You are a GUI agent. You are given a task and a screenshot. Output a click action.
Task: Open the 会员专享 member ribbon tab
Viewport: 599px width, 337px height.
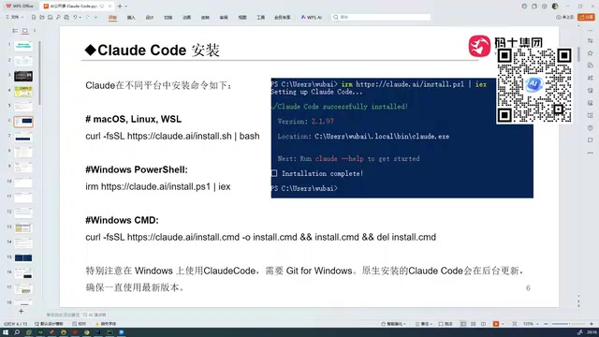pos(282,17)
